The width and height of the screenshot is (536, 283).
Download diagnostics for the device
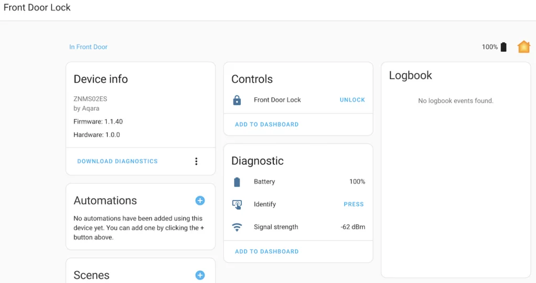coord(118,161)
